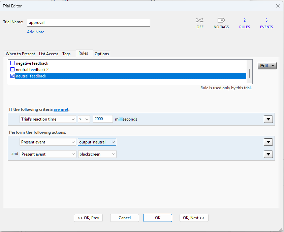The image size is (284, 232).
Task: Switch to the When to Present tab
Action: coord(20,54)
